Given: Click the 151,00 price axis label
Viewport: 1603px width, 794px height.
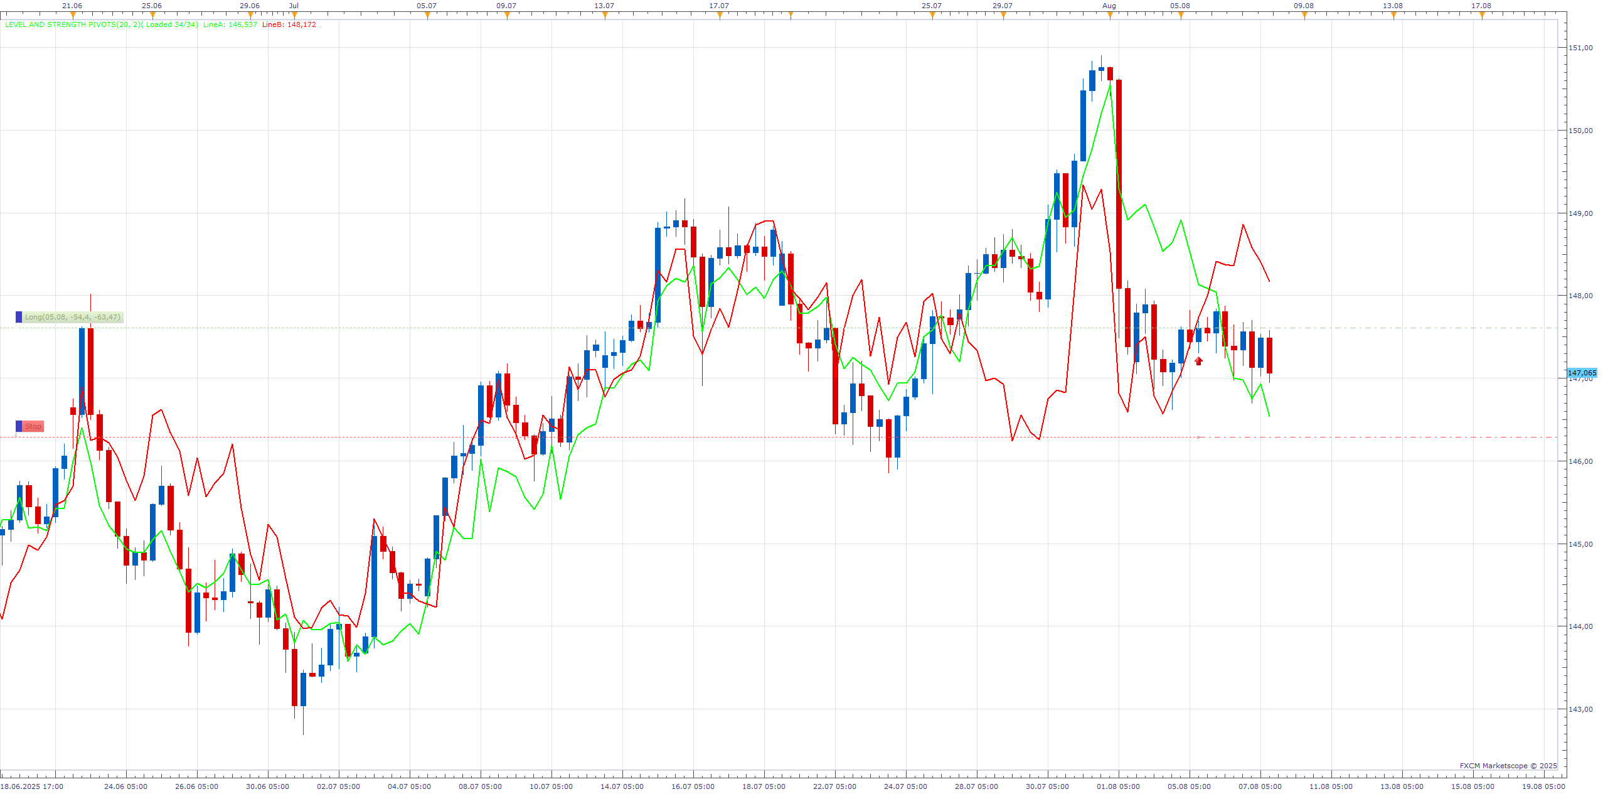Looking at the screenshot, I should point(1580,48).
